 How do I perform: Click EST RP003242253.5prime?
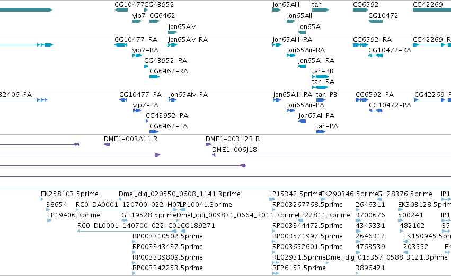pyautogui.click(x=167, y=269)
